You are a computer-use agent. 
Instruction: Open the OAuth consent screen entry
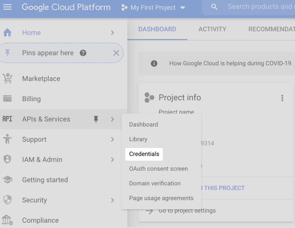click(158, 169)
